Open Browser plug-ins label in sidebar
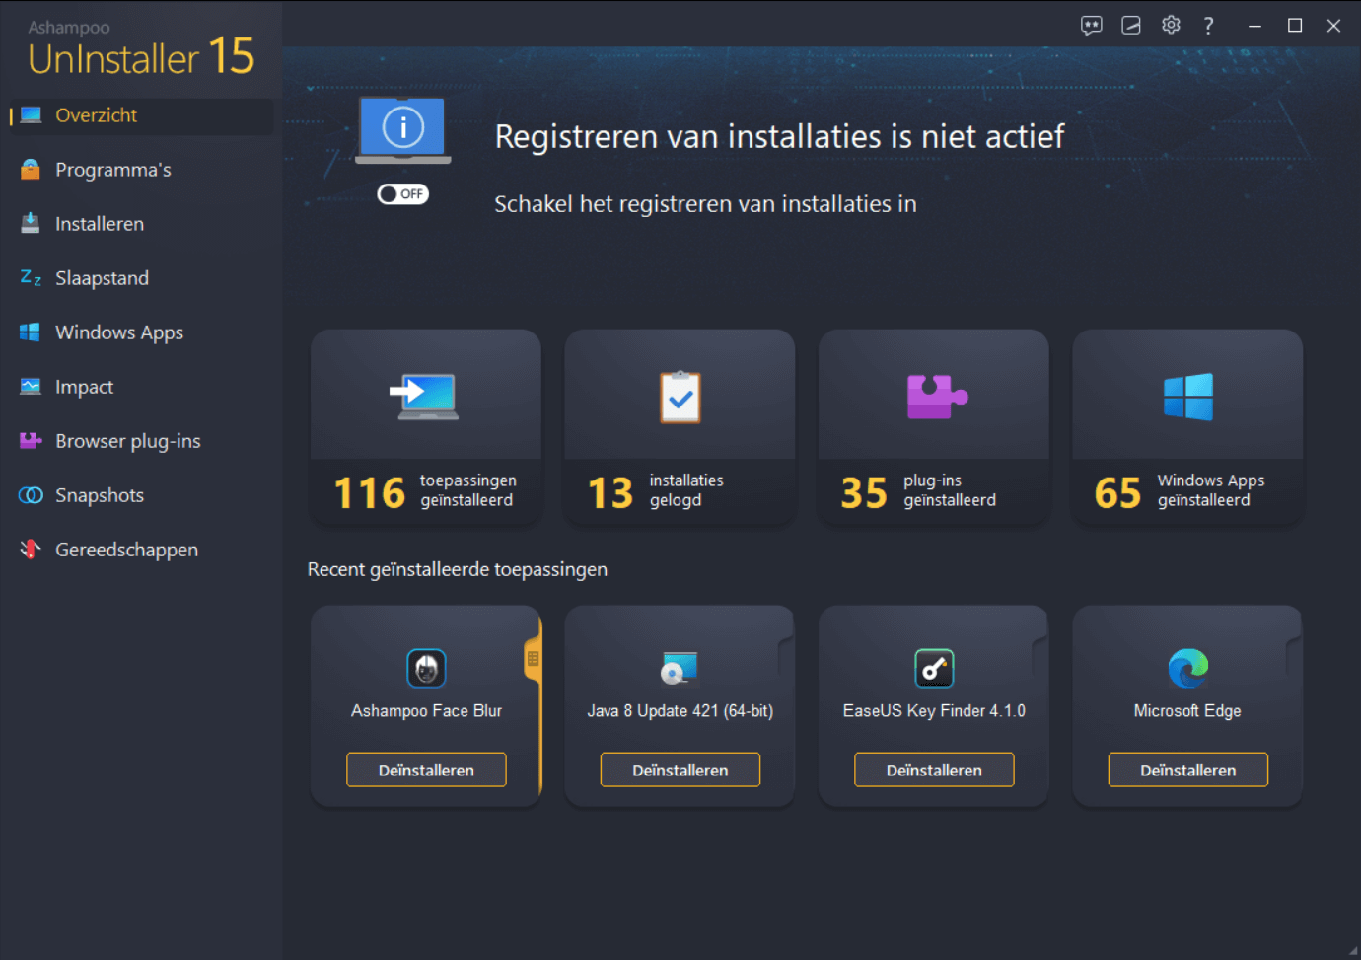This screenshot has width=1361, height=960. point(128,441)
